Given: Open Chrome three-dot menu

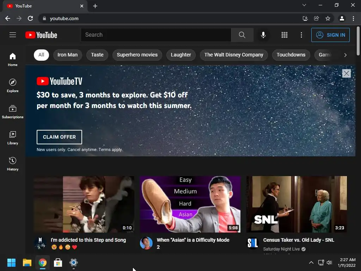Looking at the screenshot, I should coord(353,18).
